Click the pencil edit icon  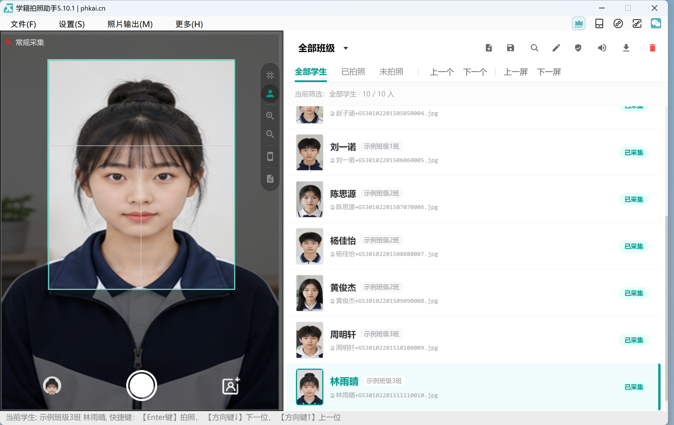click(x=556, y=48)
